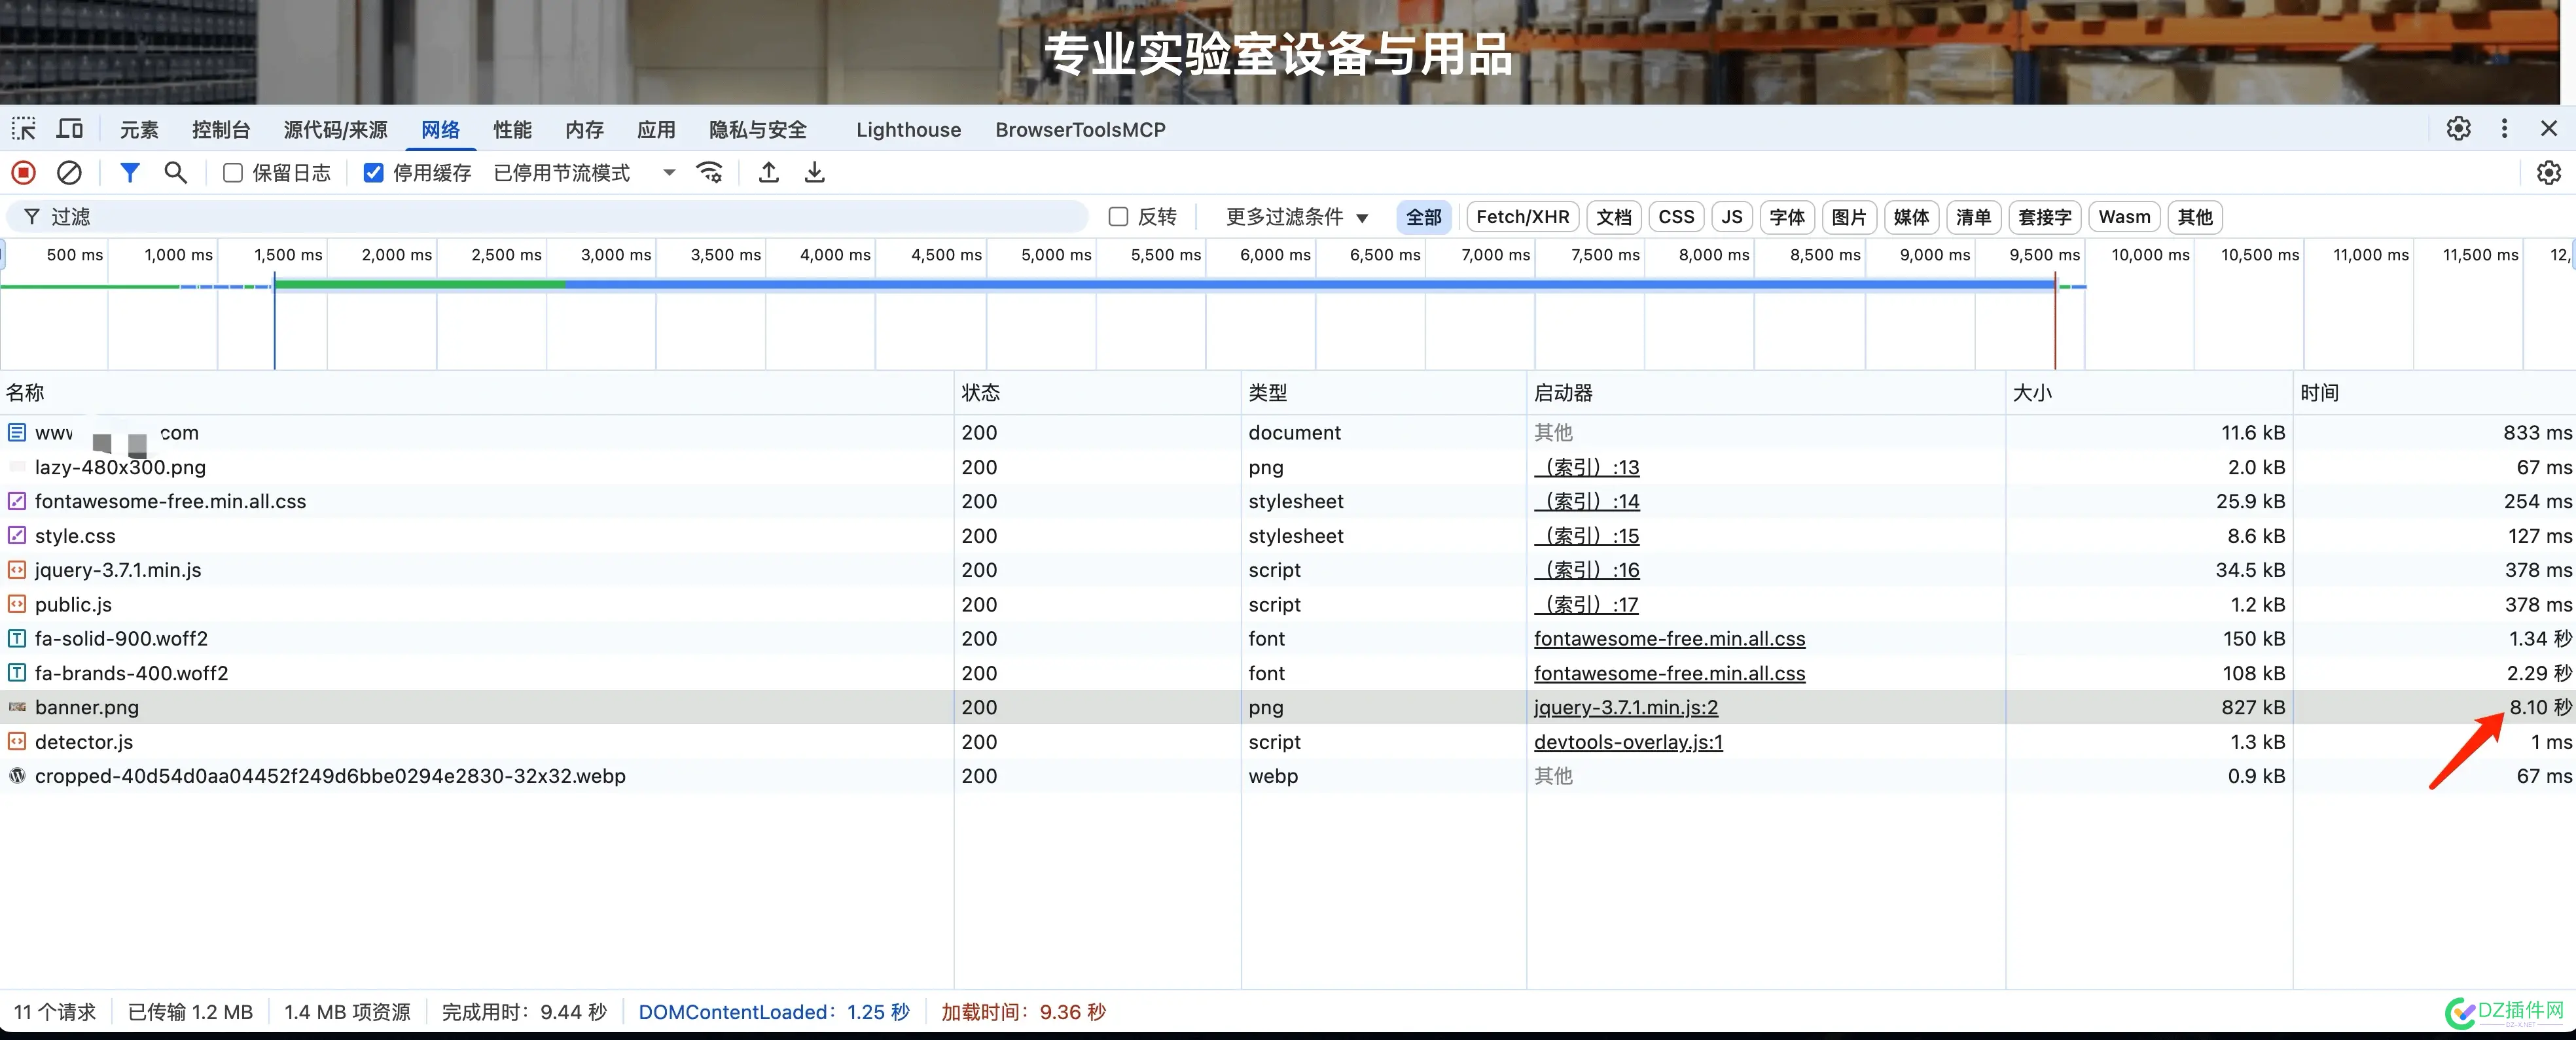Stop recording the network log

point(24,173)
